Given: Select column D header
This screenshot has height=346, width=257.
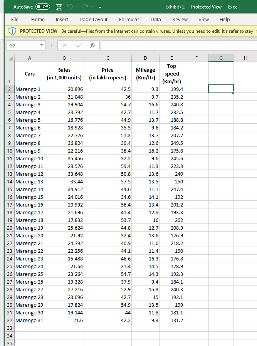Looking at the screenshot, I should (145, 58).
